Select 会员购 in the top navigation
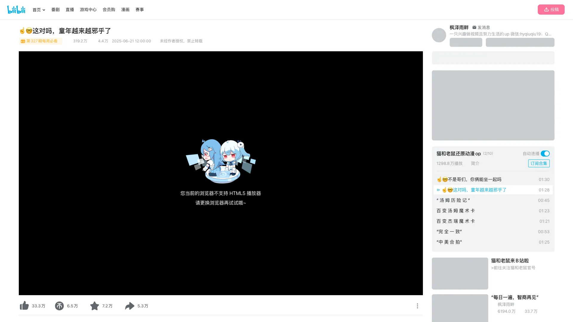This screenshot has width=573, height=322. coord(109,10)
